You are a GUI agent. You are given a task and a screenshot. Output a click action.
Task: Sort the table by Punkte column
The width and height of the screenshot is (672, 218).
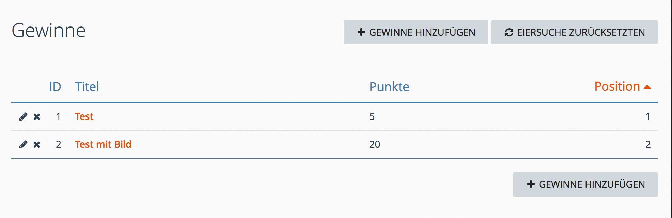tap(389, 87)
